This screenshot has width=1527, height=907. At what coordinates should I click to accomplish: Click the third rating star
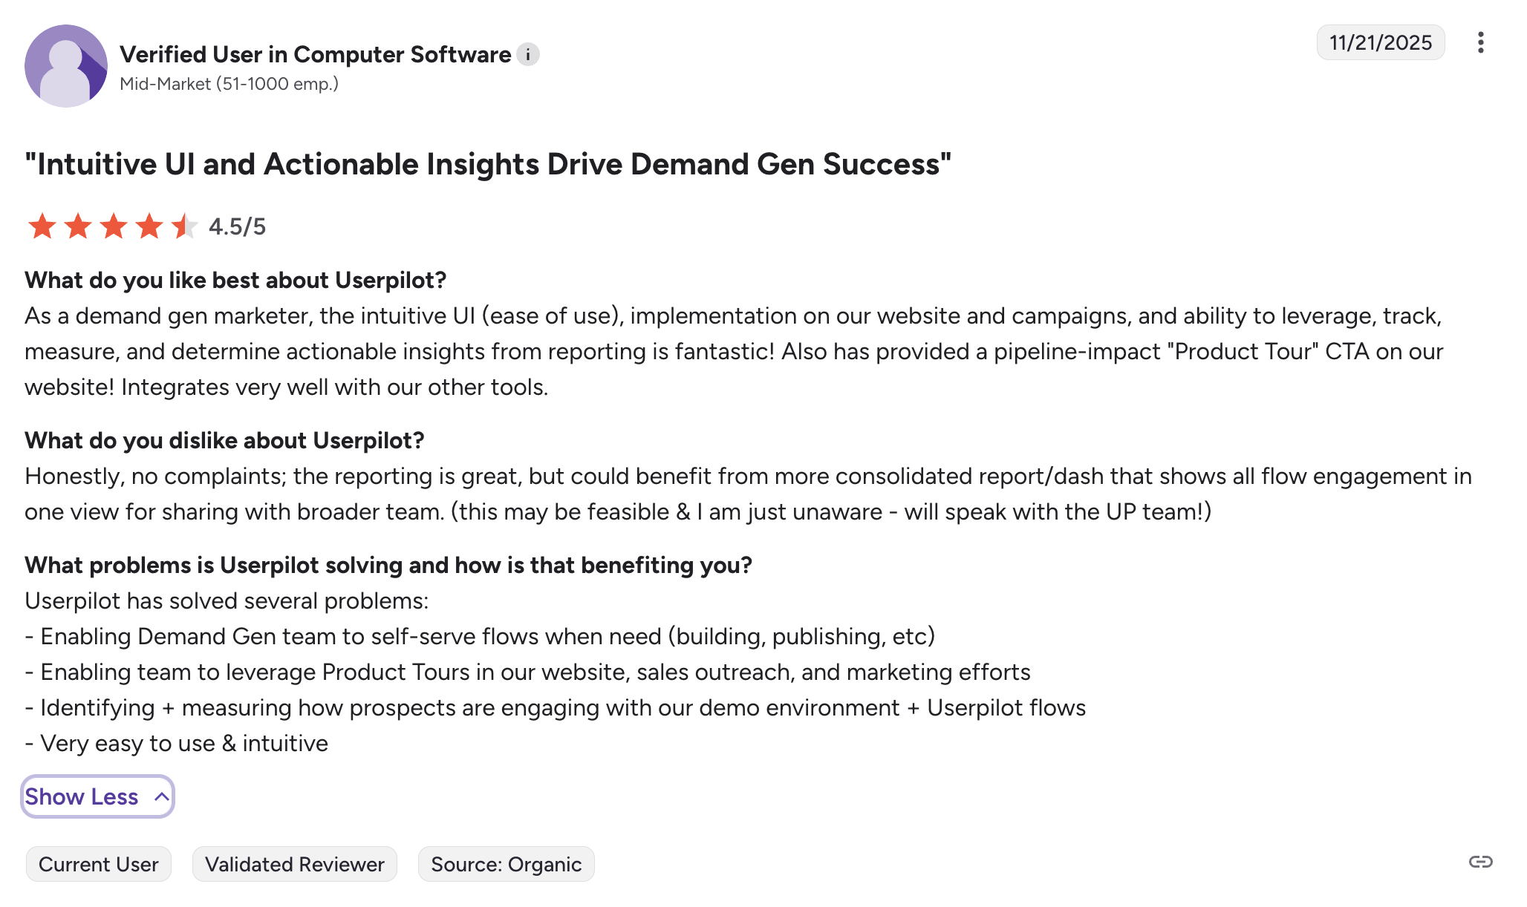tap(114, 226)
